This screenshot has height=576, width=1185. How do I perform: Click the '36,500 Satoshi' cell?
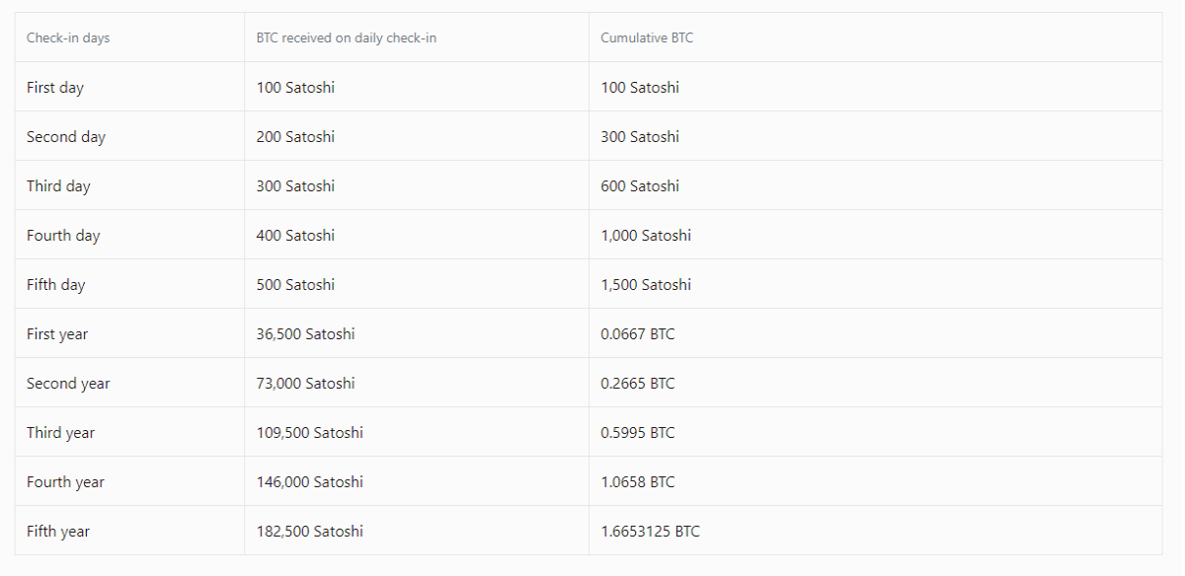(x=305, y=333)
